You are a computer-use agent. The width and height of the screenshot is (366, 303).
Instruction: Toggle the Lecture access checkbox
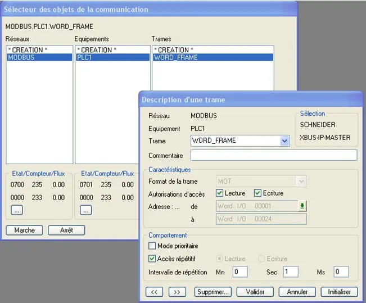coord(221,193)
